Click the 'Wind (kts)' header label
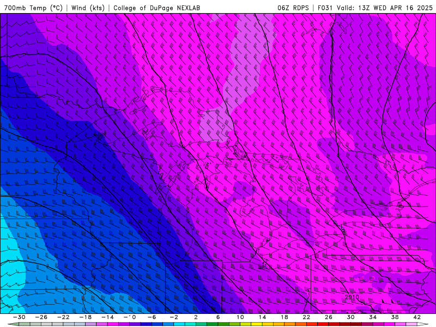The width and height of the screenshot is (436, 327). tap(88, 8)
